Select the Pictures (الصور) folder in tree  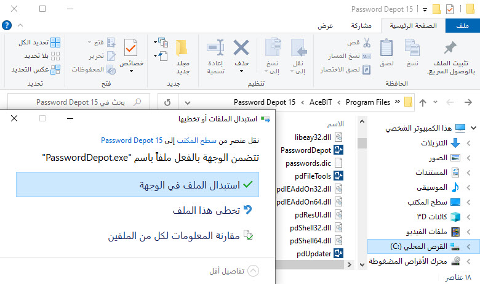click(x=444, y=158)
